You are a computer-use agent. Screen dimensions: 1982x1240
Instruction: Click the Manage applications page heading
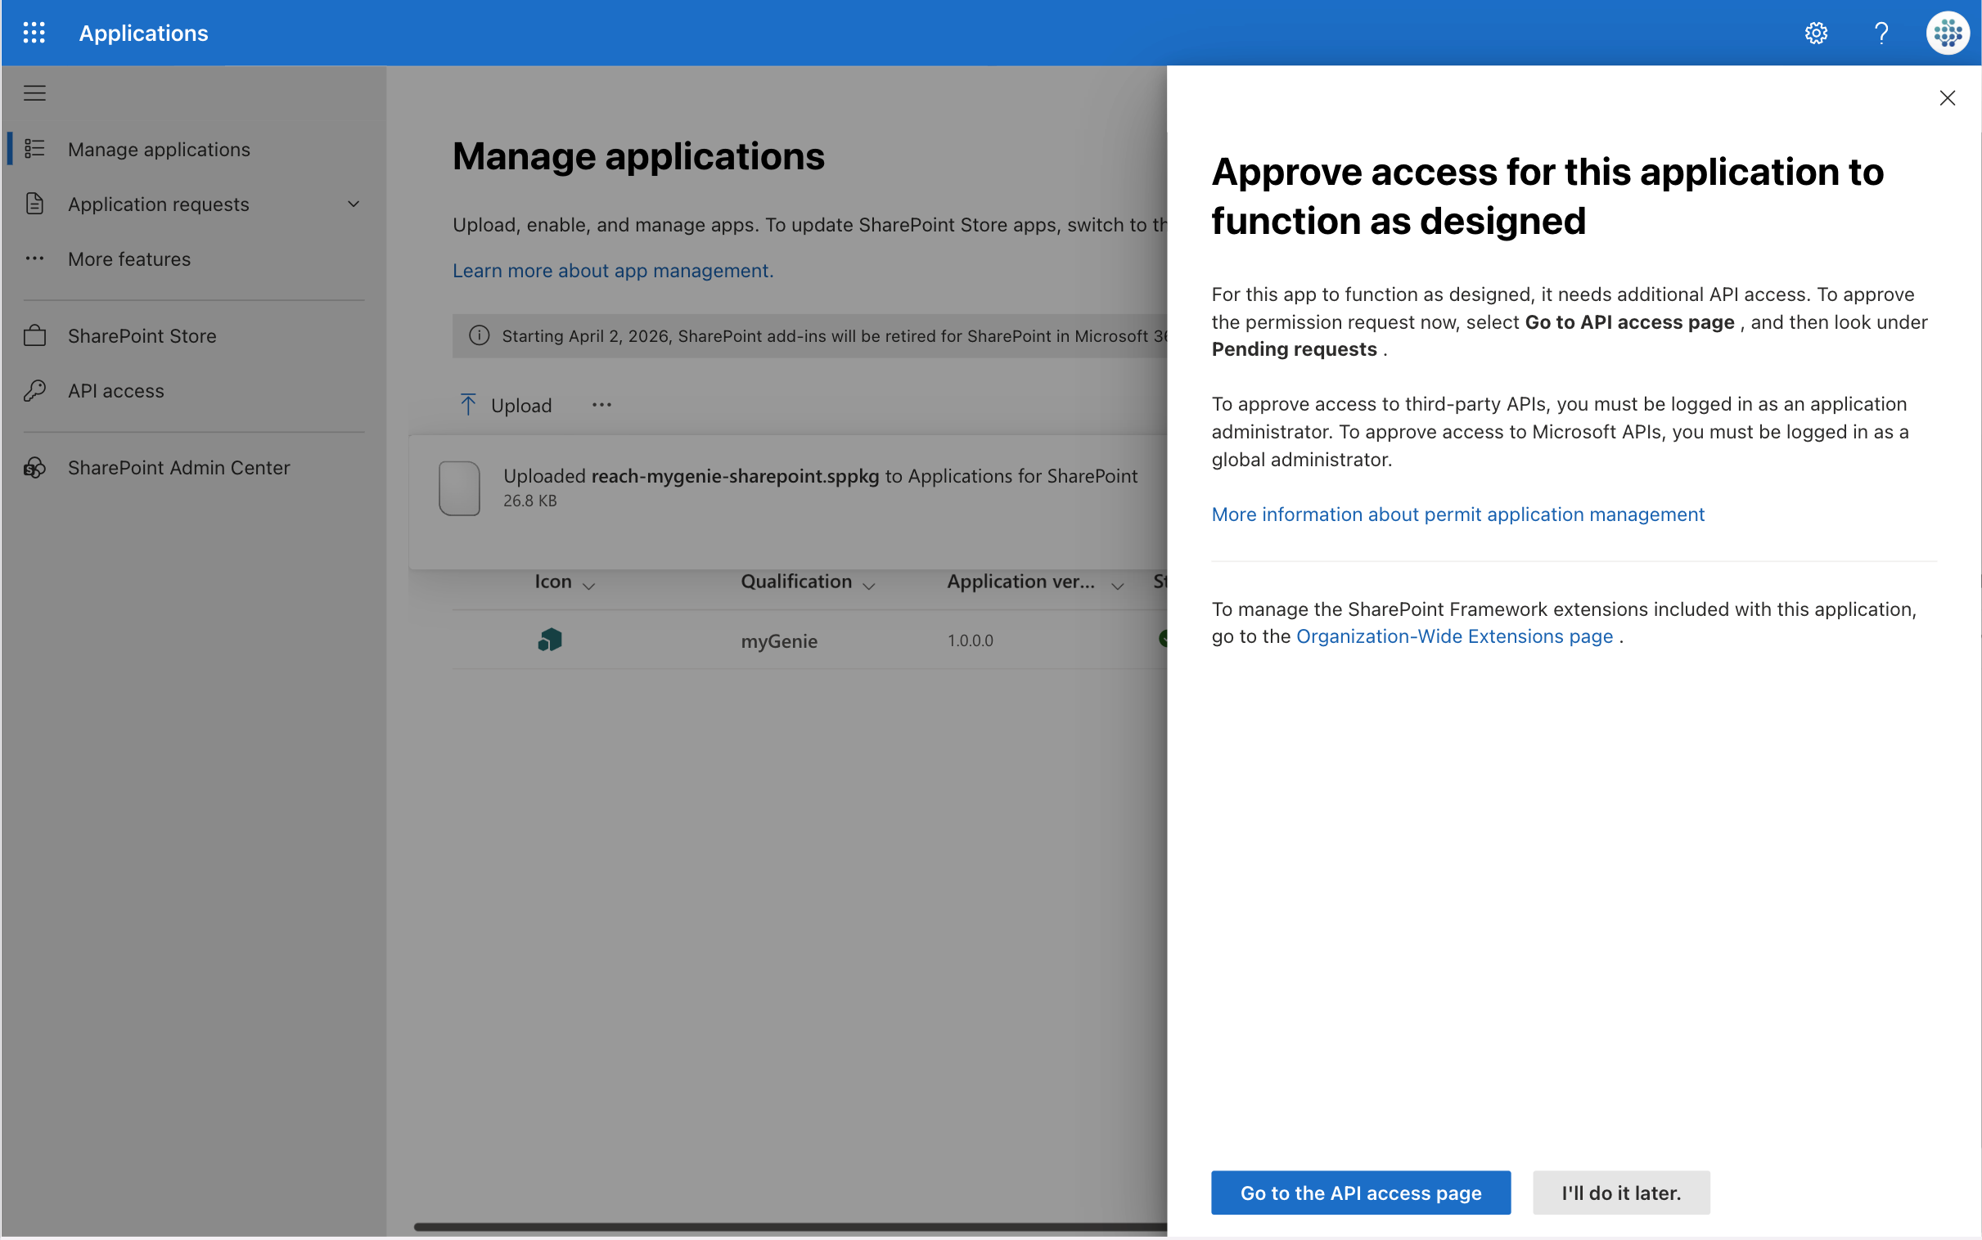coord(638,156)
